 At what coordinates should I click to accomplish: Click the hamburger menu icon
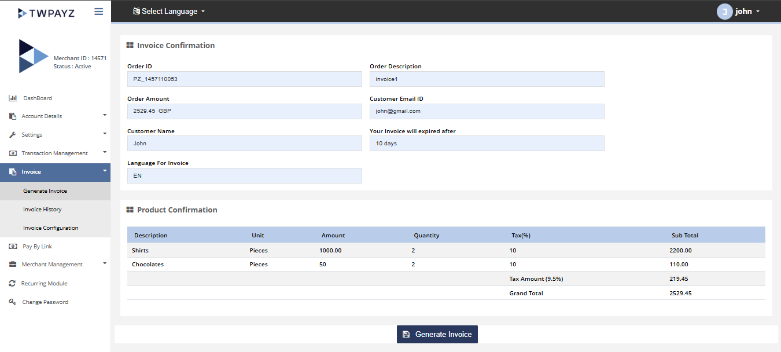98,12
